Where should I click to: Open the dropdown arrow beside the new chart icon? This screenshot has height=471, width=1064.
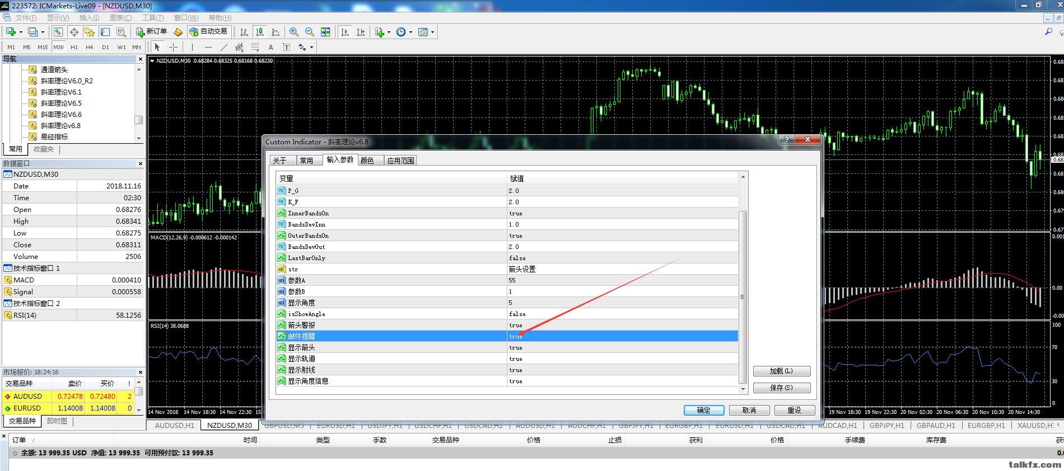[20, 32]
